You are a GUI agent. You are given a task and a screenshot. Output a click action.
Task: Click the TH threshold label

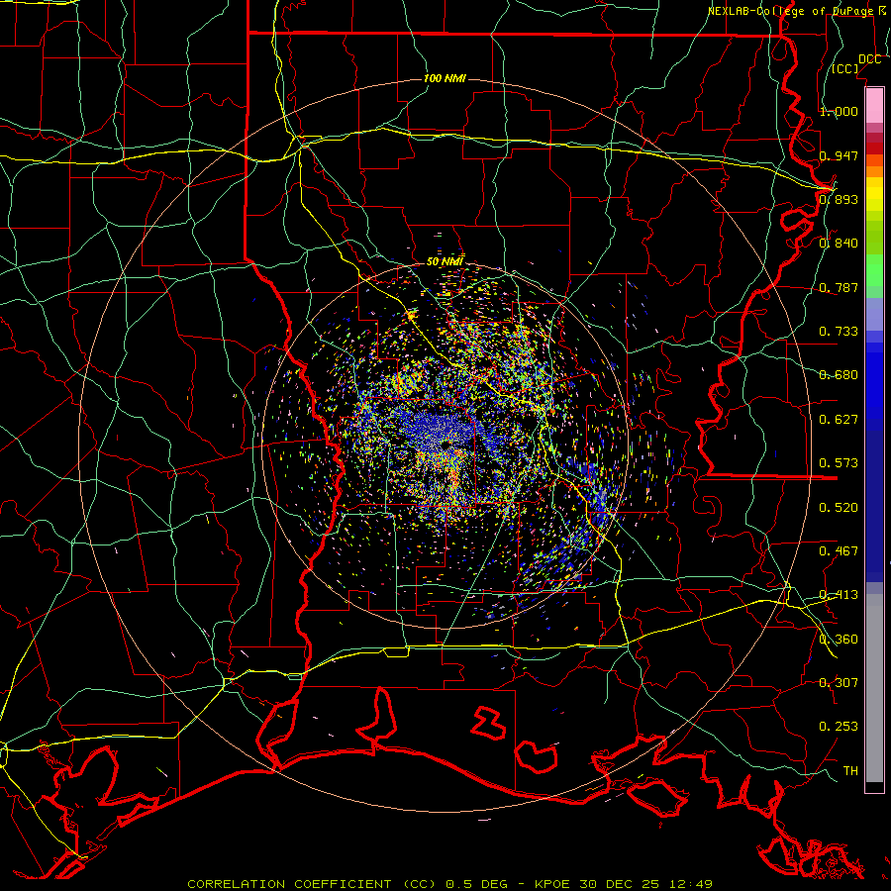click(x=850, y=771)
